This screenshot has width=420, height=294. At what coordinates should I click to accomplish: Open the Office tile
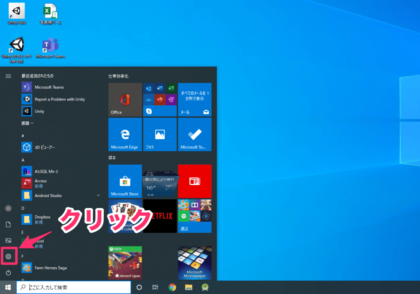pos(125,100)
